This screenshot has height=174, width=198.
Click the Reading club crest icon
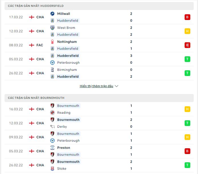coord(52,113)
